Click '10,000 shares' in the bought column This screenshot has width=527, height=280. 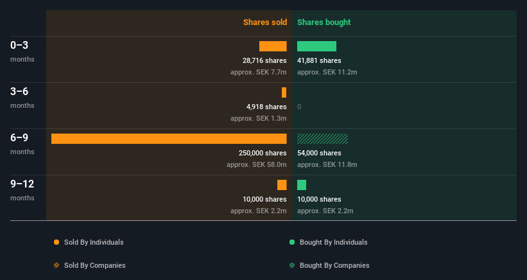[x=319, y=199]
